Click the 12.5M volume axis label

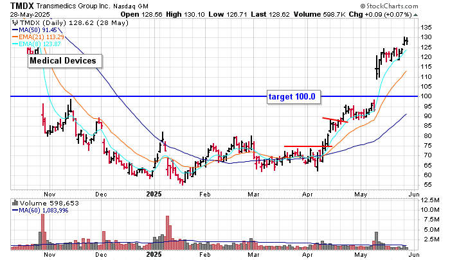click(x=429, y=200)
